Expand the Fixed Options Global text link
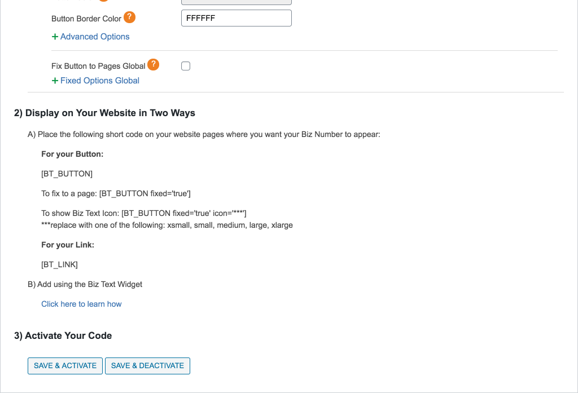Screen dimensions: 578x393 (x=100, y=81)
